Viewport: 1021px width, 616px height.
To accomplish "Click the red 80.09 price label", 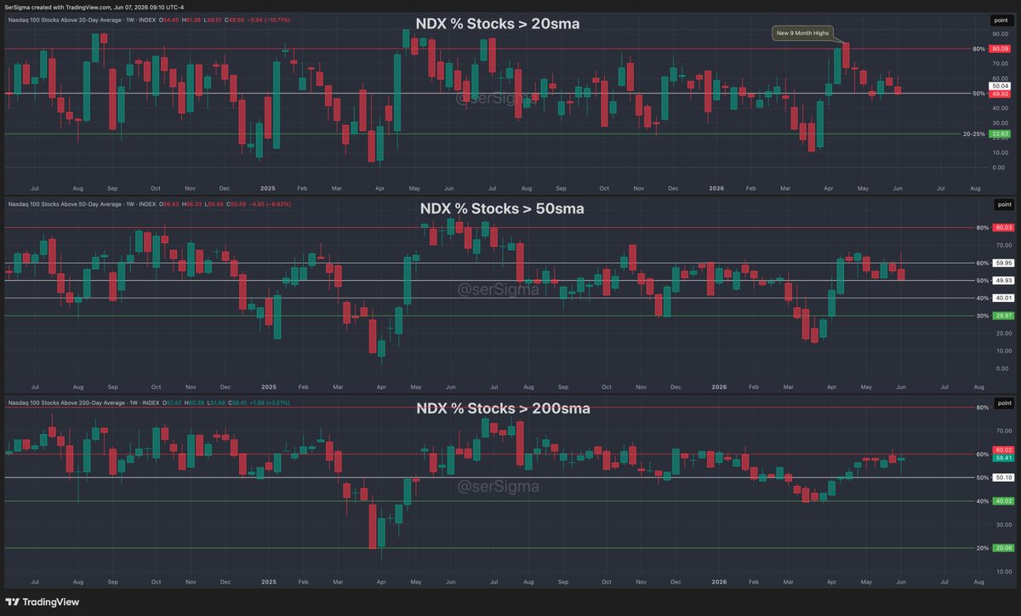I will point(1000,49).
